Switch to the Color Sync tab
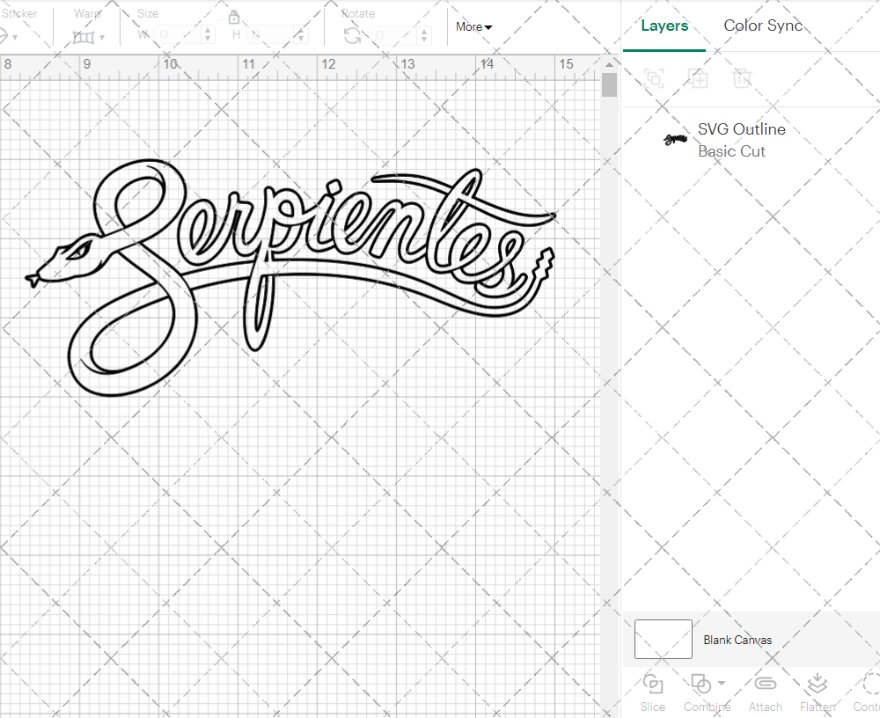Image resolution: width=880 pixels, height=718 pixels. 763,26
